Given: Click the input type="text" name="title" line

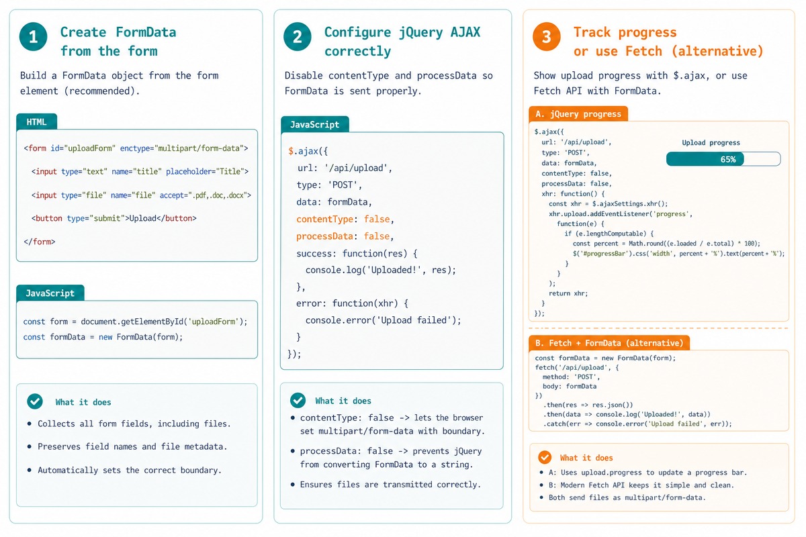Looking at the screenshot, I should 140,171.
